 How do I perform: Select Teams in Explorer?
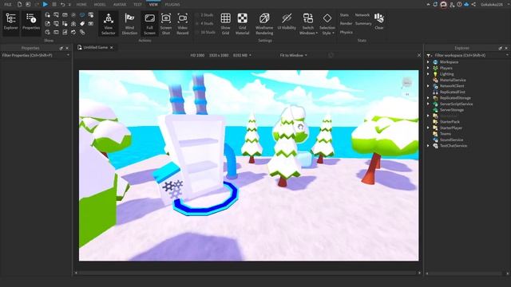tap(446, 134)
